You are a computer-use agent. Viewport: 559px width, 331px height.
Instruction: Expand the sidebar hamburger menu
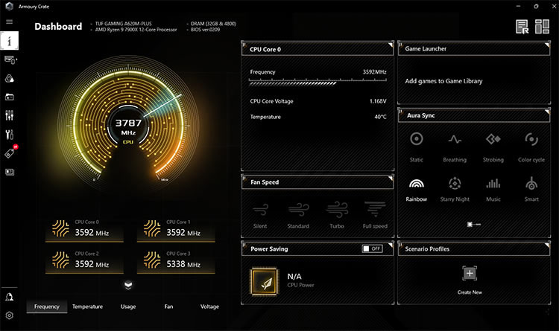pos(10,22)
